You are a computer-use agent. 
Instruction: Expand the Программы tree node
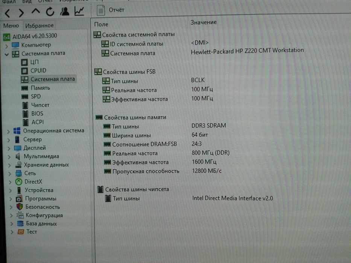click(11, 199)
